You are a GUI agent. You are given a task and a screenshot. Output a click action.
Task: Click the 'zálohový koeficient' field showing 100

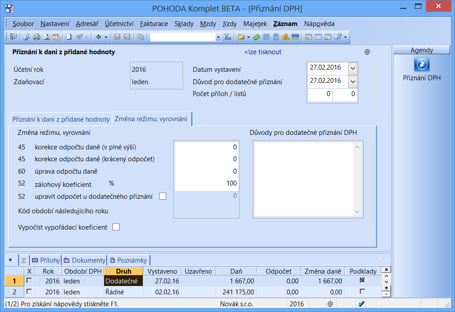click(207, 184)
